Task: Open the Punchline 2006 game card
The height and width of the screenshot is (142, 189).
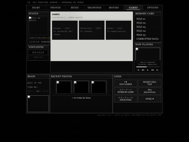Action: pyautogui.click(x=92, y=30)
